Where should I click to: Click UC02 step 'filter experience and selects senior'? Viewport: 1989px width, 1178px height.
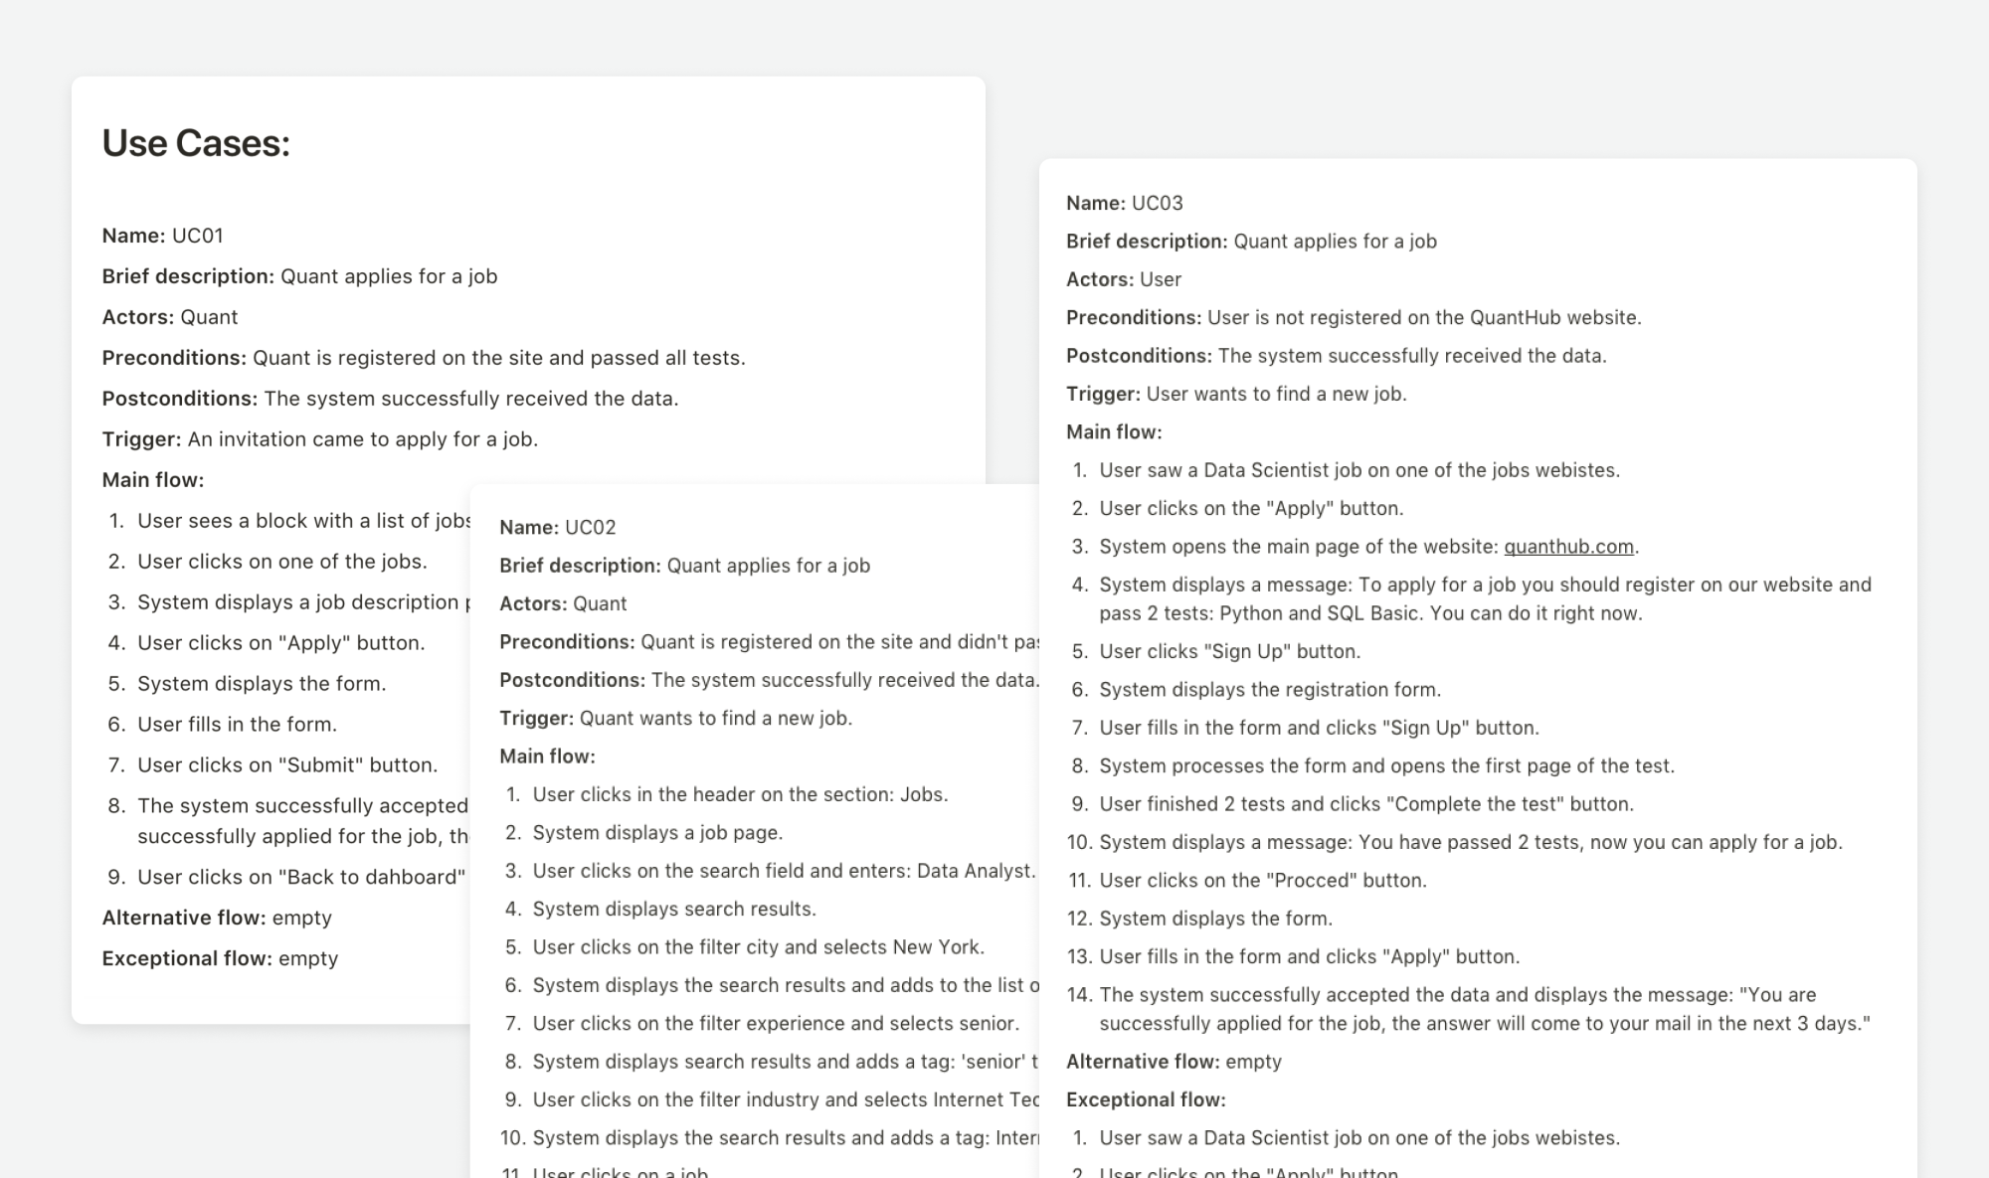[776, 1023]
